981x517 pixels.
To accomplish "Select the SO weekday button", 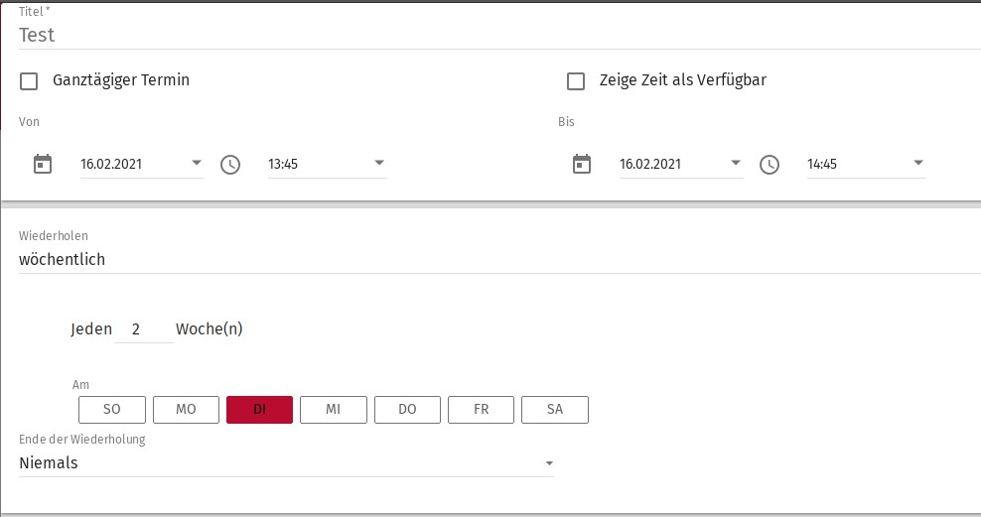I will point(112,410).
